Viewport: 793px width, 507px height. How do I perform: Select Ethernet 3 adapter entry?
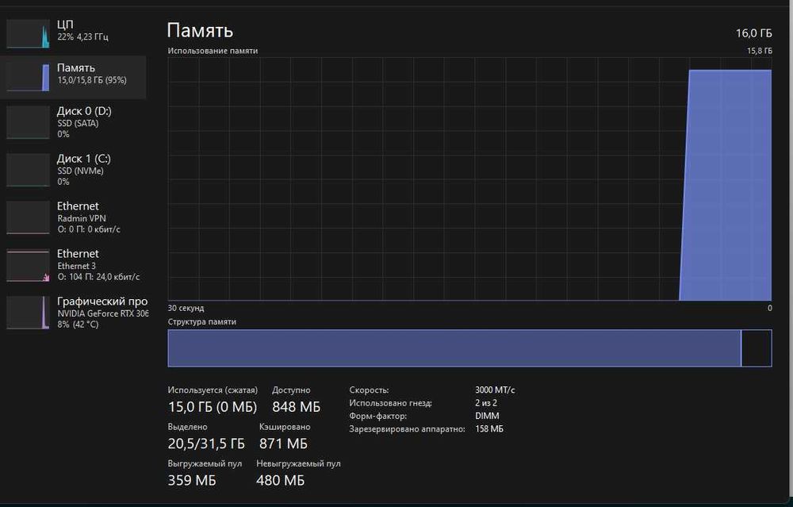pos(73,265)
